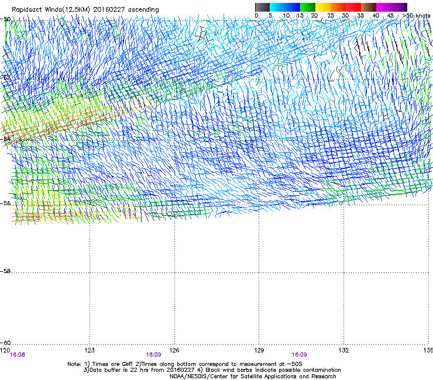
Task: Click the '132' longitude axis label
Action: 344,350
